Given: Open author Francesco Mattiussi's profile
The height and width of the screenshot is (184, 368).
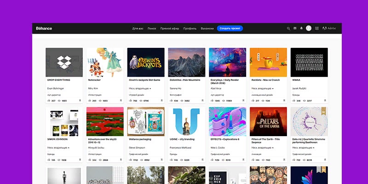Looking at the screenshot, I should (181, 148).
